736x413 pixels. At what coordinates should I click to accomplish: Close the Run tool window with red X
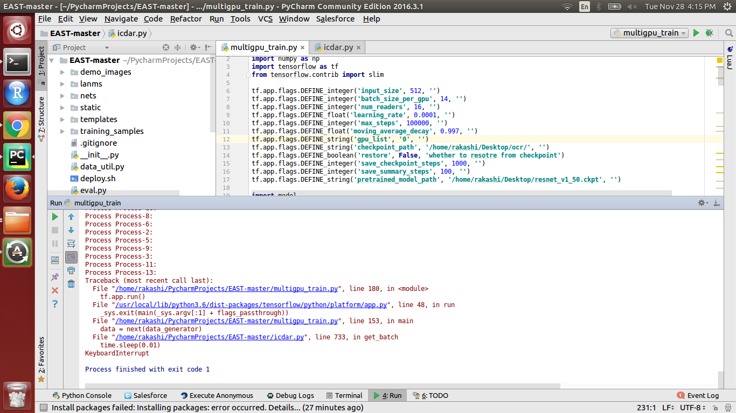pyautogui.click(x=54, y=290)
